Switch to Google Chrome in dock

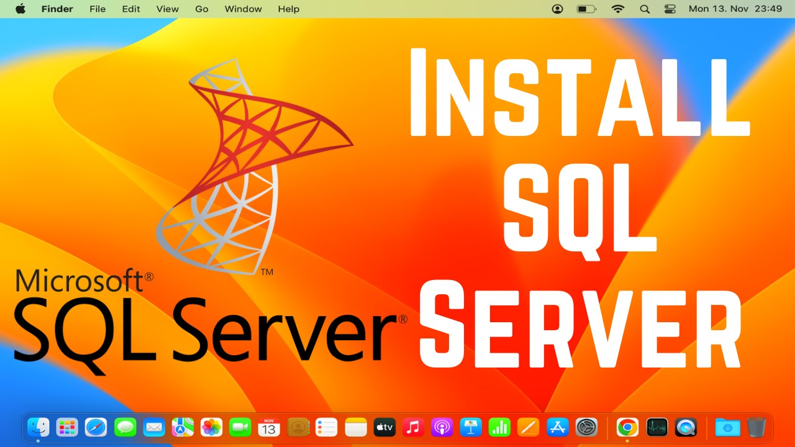[x=627, y=427]
